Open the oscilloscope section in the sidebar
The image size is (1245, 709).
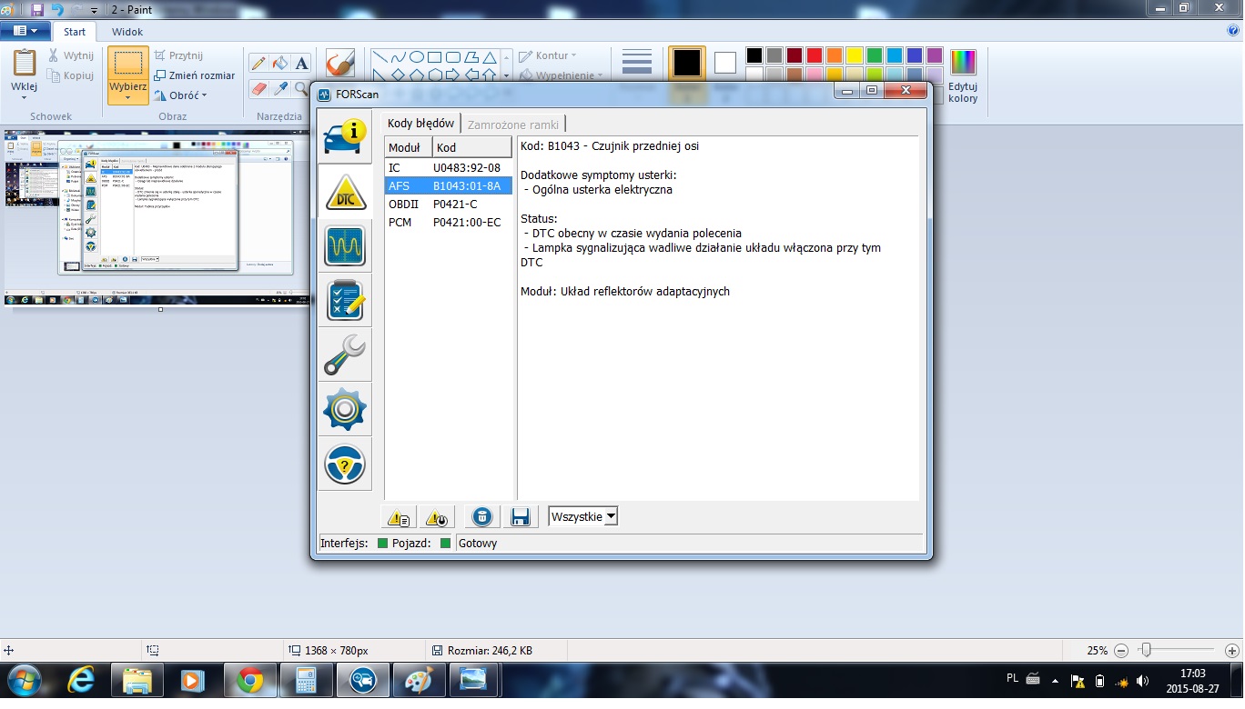pos(344,245)
